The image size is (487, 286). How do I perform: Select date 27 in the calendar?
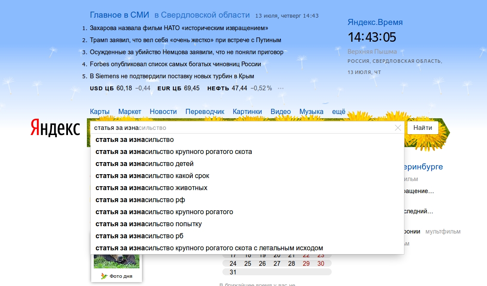tap(277, 264)
